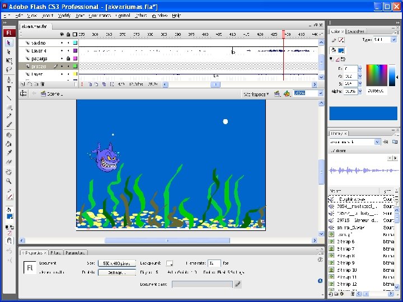This screenshot has height=302, width=403.
Task: Toggle outline color box of Layer 4
Action: click(76, 50)
